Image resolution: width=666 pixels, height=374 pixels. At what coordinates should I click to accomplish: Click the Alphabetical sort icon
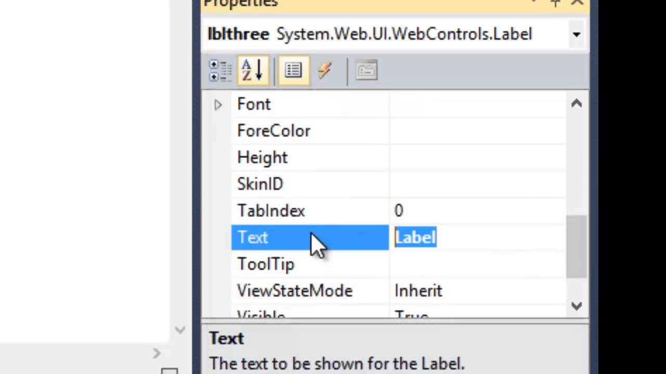click(x=253, y=71)
